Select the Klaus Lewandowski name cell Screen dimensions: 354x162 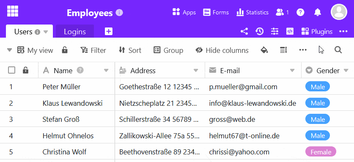click(77, 103)
